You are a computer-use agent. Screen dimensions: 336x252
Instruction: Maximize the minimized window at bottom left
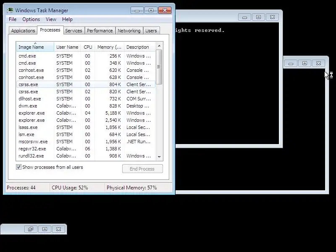pos(45,229)
